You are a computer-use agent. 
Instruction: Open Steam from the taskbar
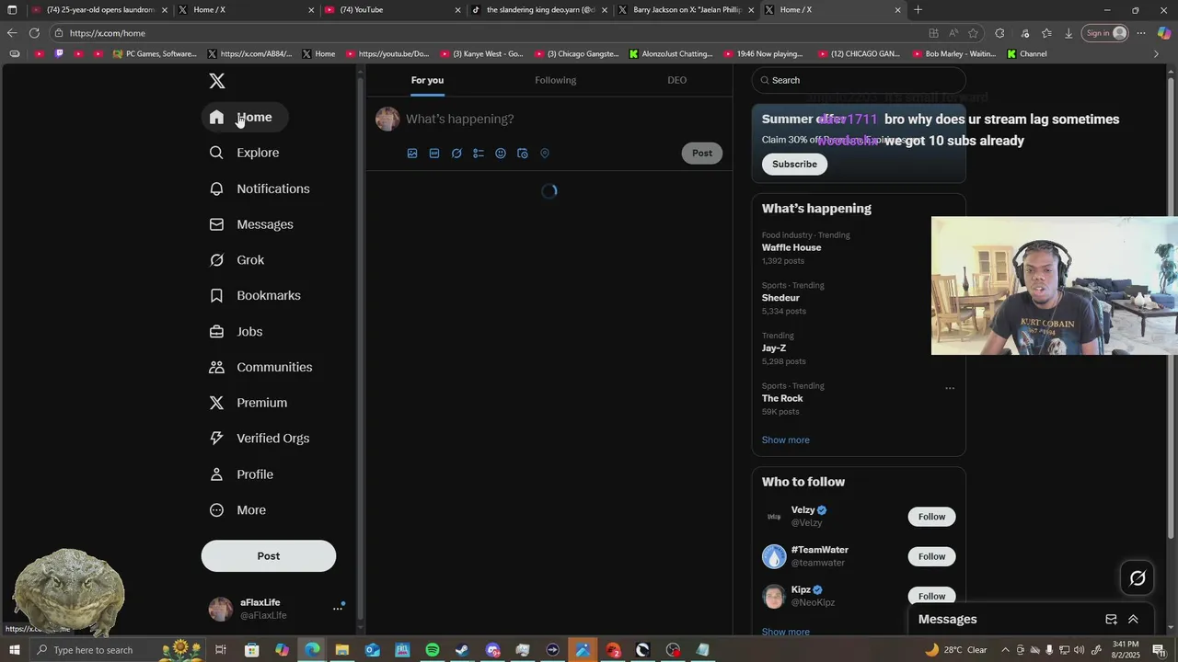pyautogui.click(x=462, y=650)
